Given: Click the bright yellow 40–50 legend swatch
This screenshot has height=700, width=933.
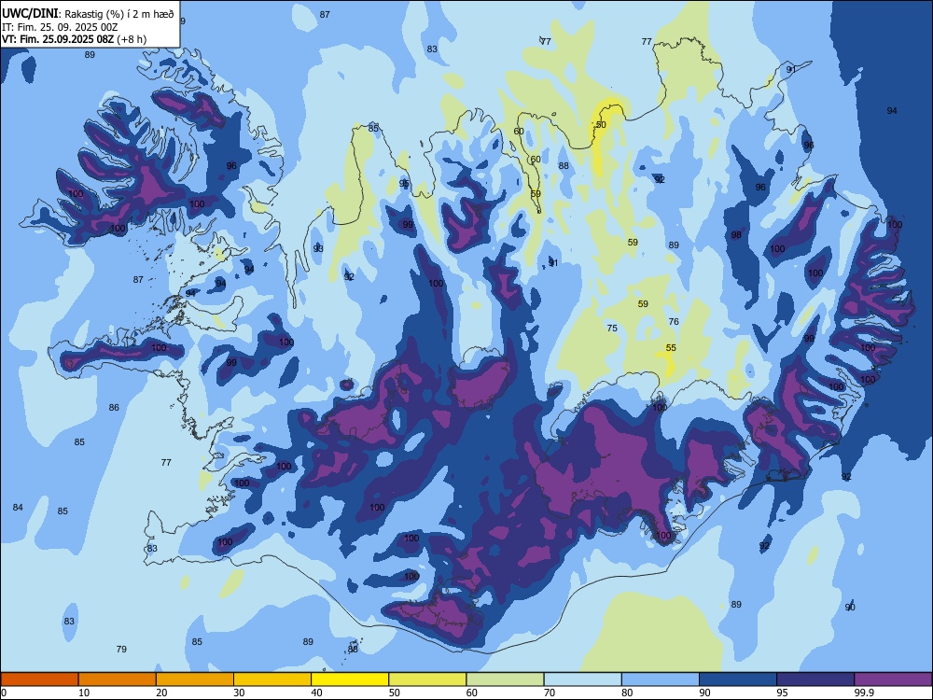Looking at the screenshot, I should coord(350,679).
